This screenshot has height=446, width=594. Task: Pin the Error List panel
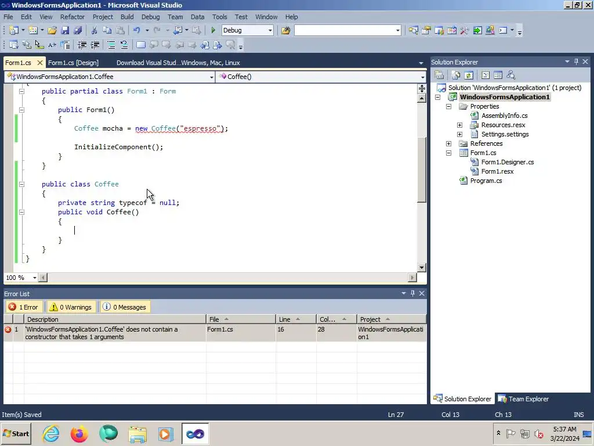(412, 293)
